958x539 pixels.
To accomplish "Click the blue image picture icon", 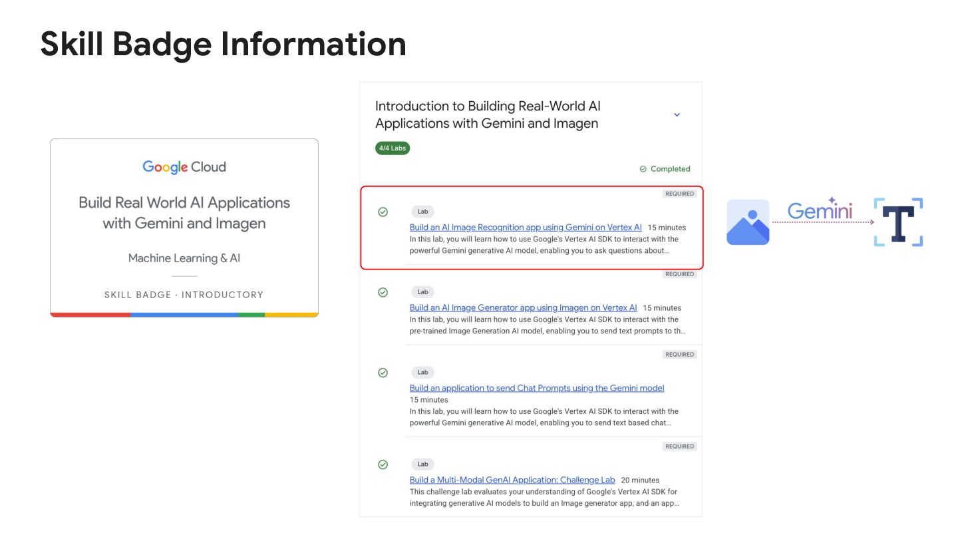I will 748,222.
